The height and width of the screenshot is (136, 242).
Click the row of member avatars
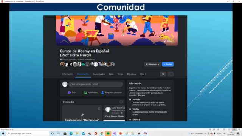[x=87, y=64]
